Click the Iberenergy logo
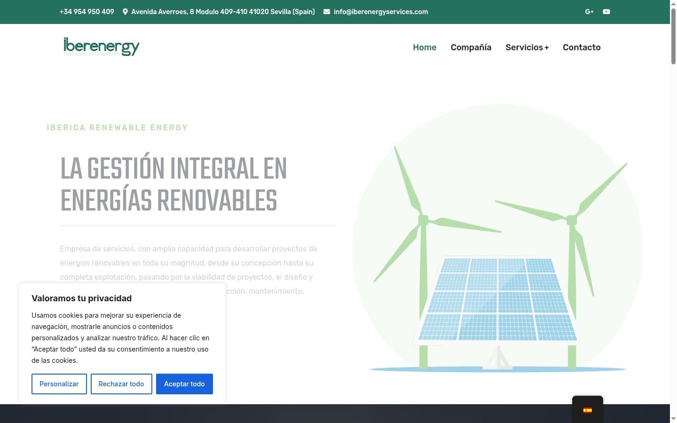Viewport: 677px width, 423px height. point(102,47)
